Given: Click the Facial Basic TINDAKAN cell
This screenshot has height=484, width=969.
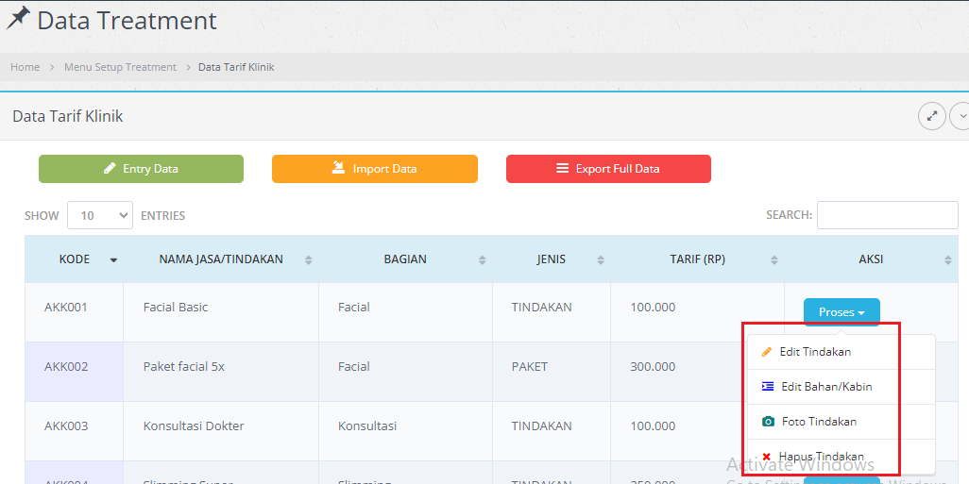Looking at the screenshot, I should click(552, 312).
